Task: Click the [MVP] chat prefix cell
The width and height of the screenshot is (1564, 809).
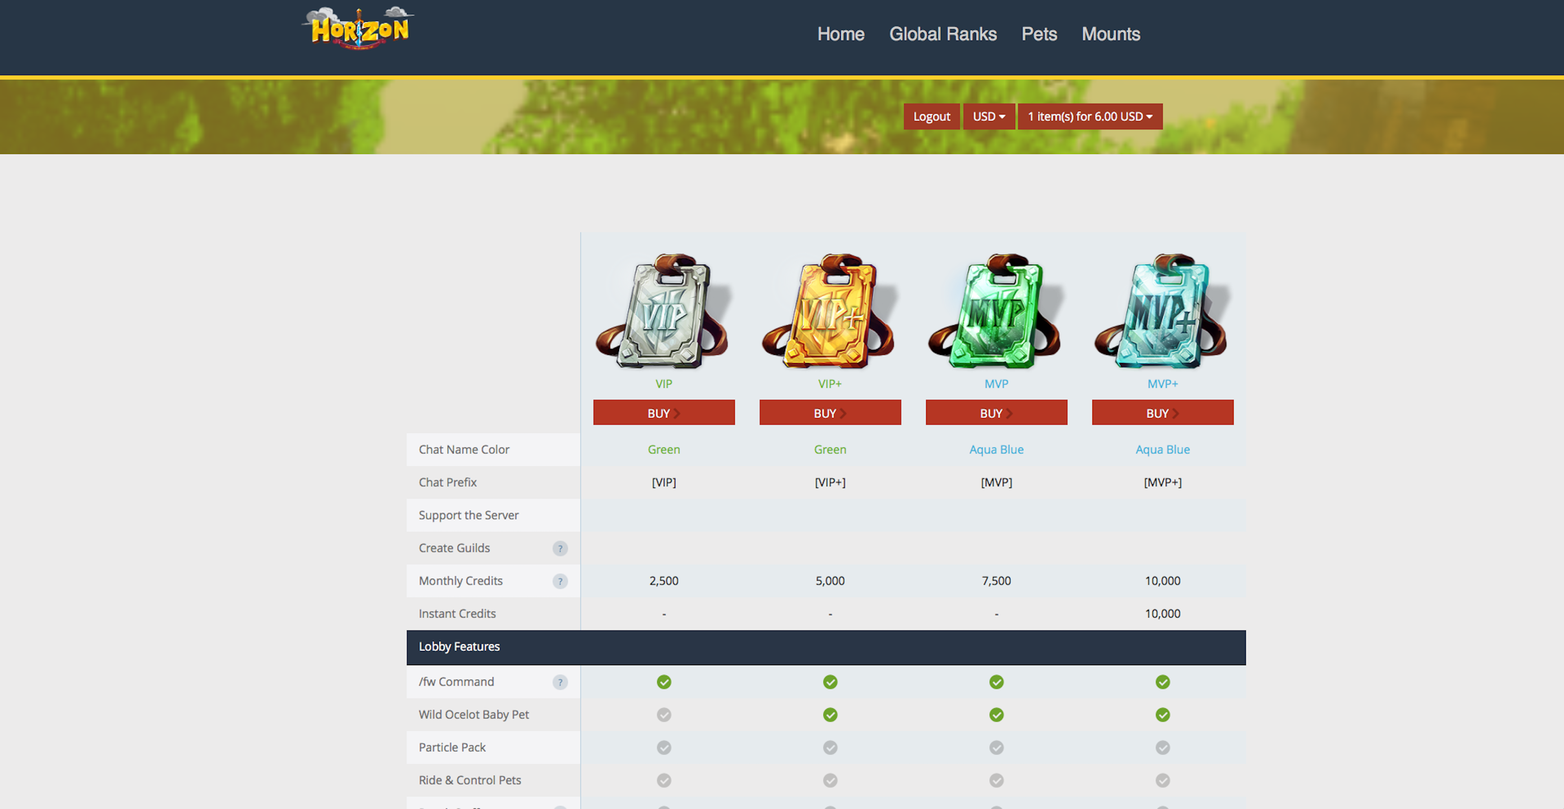Action: click(996, 482)
